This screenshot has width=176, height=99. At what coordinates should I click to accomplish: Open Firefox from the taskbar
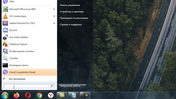[16, 95]
